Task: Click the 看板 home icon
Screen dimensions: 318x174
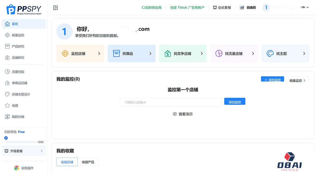Action: [x=7, y=24]
